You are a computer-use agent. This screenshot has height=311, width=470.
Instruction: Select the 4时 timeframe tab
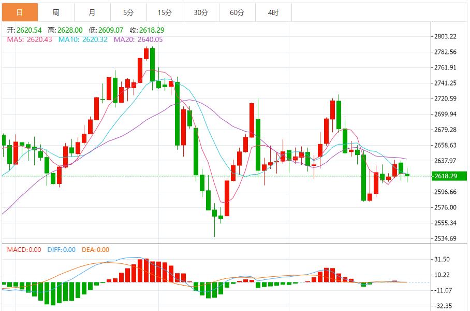click(274, 12)
